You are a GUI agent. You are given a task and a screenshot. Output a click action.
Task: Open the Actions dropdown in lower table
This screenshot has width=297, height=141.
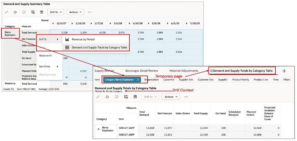tap(171, 97)
